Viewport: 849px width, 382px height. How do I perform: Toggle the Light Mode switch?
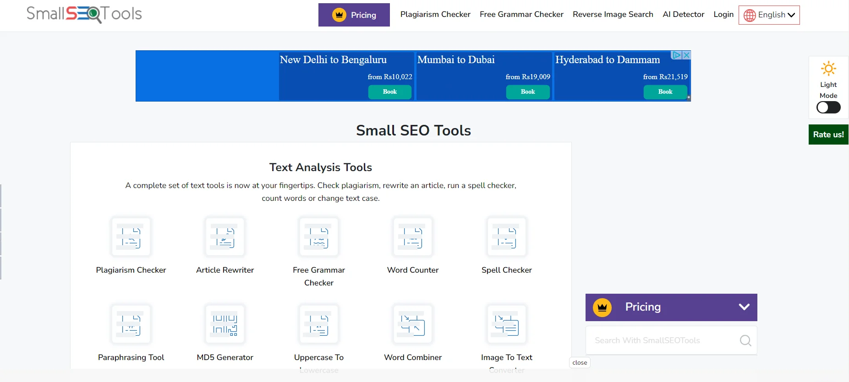tap(828, 108)
